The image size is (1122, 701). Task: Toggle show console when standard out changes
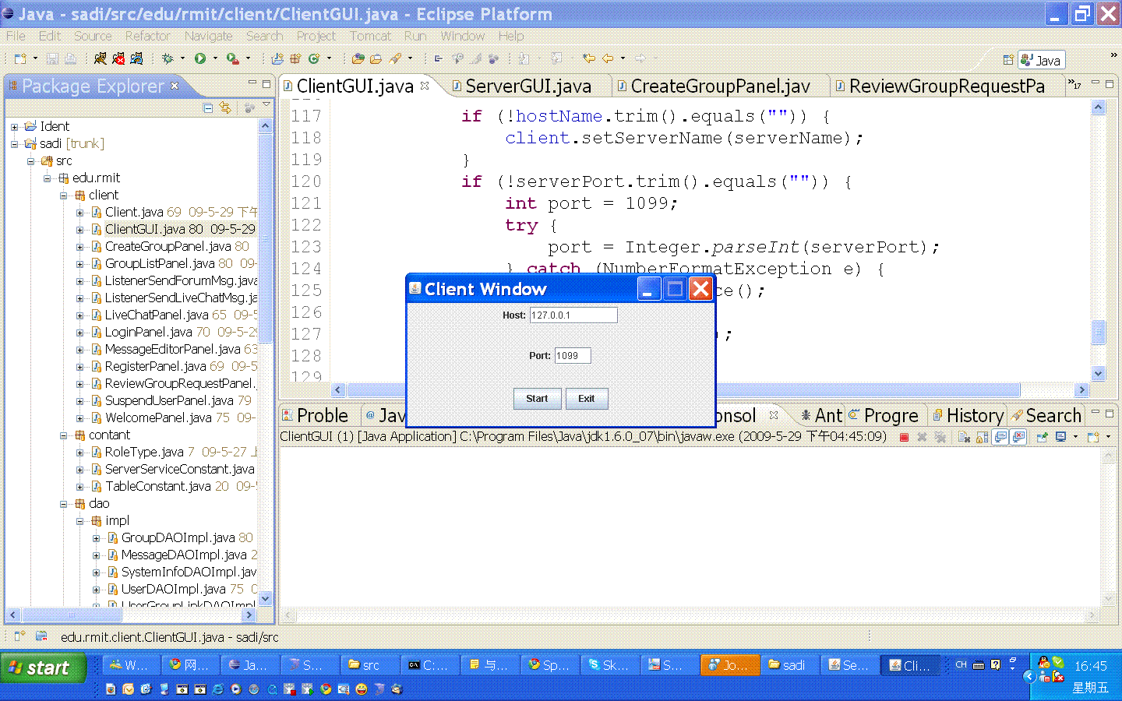click(x=1001, y=437)
